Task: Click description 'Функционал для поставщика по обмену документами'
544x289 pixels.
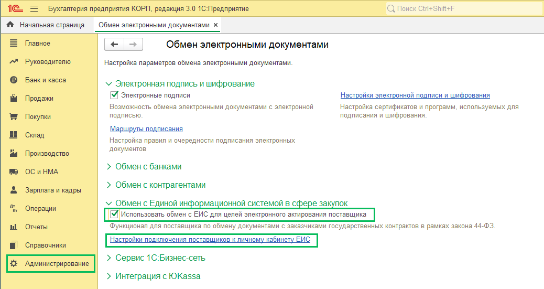Action: point(302,226)
